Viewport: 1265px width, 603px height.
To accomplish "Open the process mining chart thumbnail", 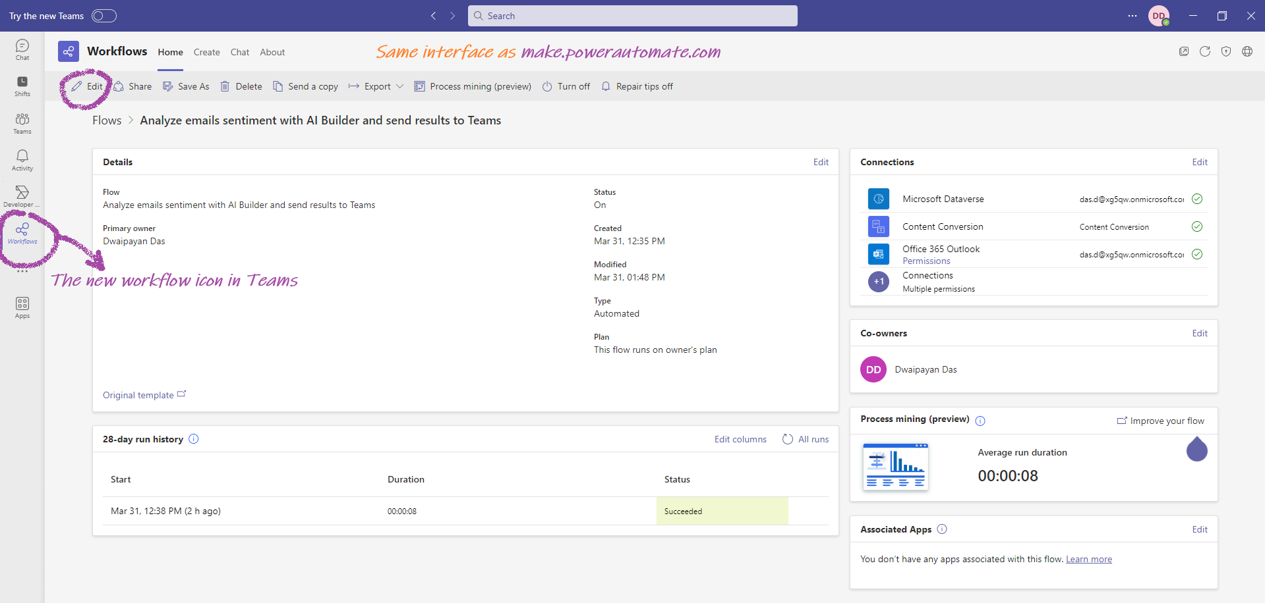I will coord(896,467).
